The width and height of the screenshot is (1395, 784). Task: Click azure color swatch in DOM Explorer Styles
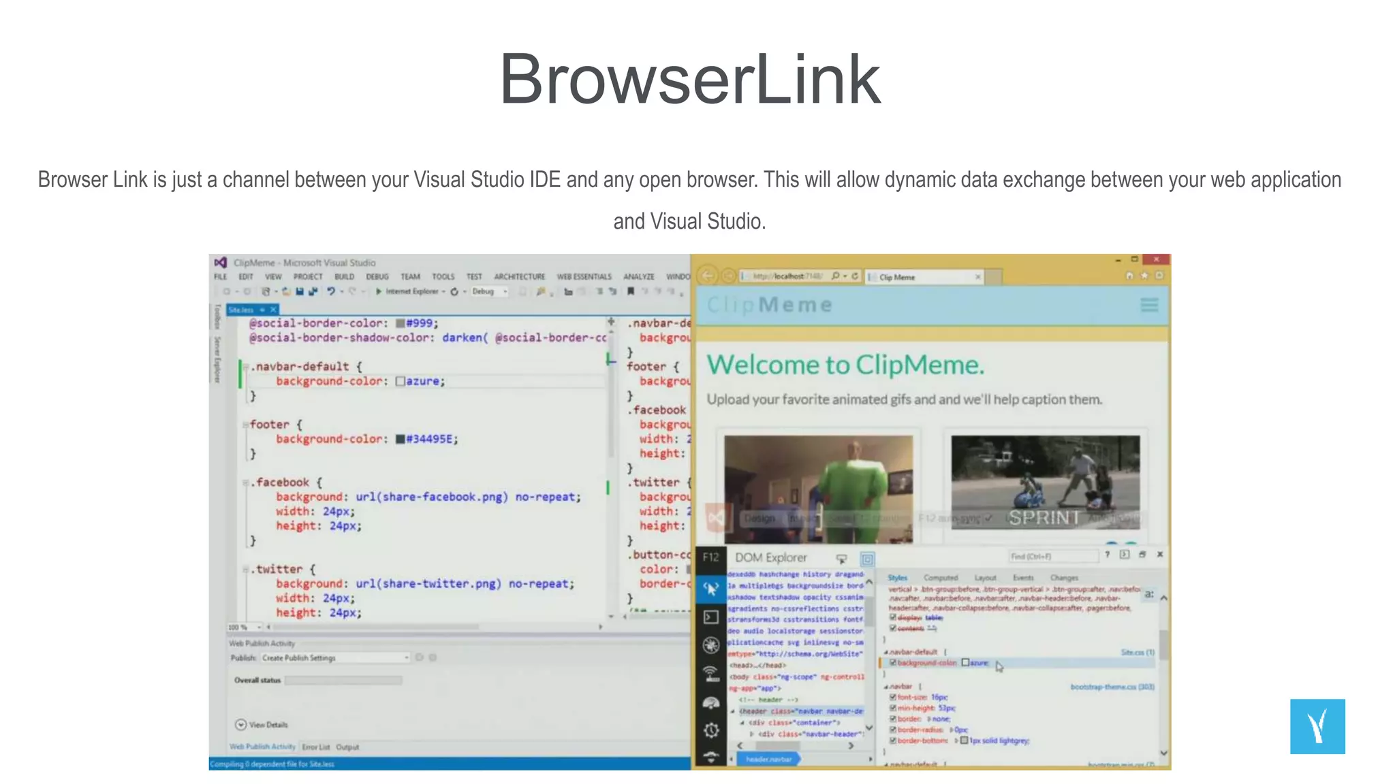point(965,662)
